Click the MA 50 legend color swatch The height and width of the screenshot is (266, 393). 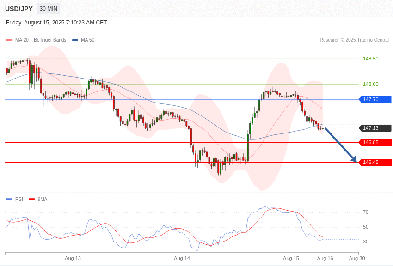[75, 40]
